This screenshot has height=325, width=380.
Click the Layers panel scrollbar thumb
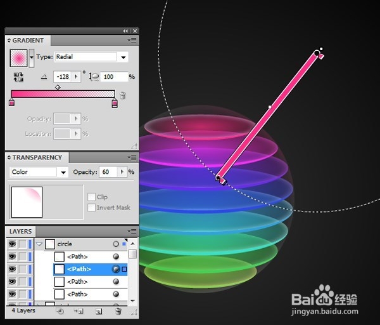pos(132,254)
